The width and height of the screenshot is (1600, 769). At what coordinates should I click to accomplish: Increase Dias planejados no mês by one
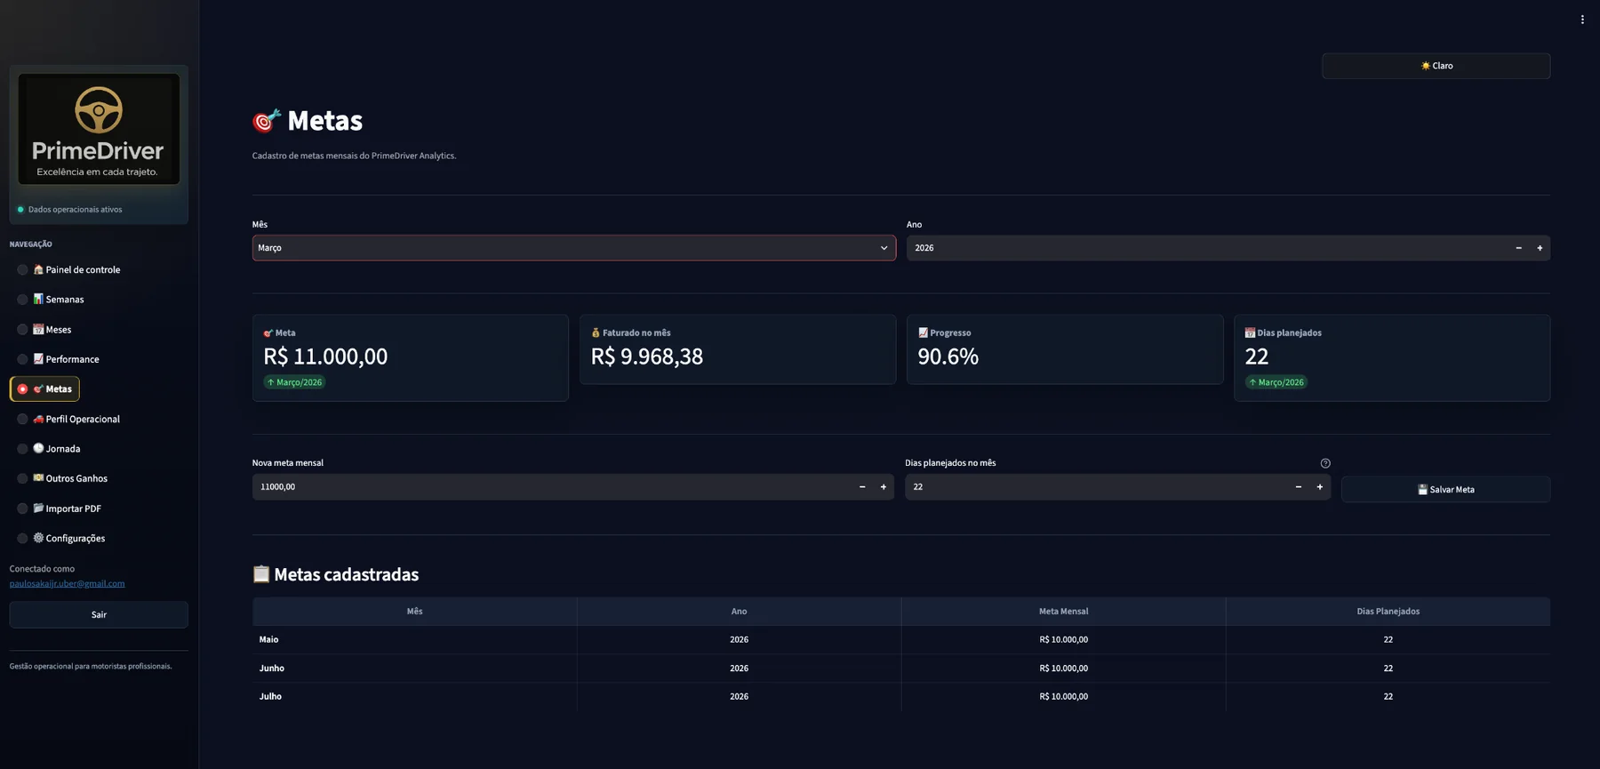pyautogui.click(x=1319, y=487)
